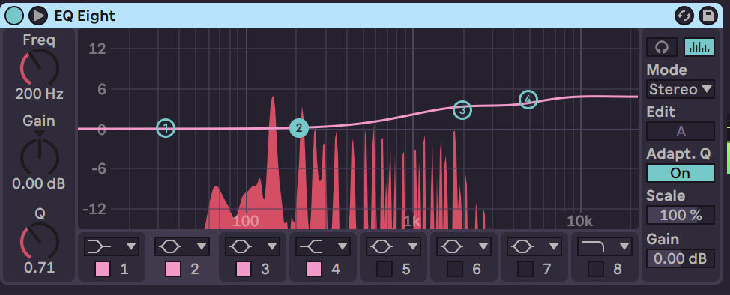Image resolution: width=730 pixels, height=295 pixels.
Task: Open the Stereo mode dropdown
Action: coord(681,89)
